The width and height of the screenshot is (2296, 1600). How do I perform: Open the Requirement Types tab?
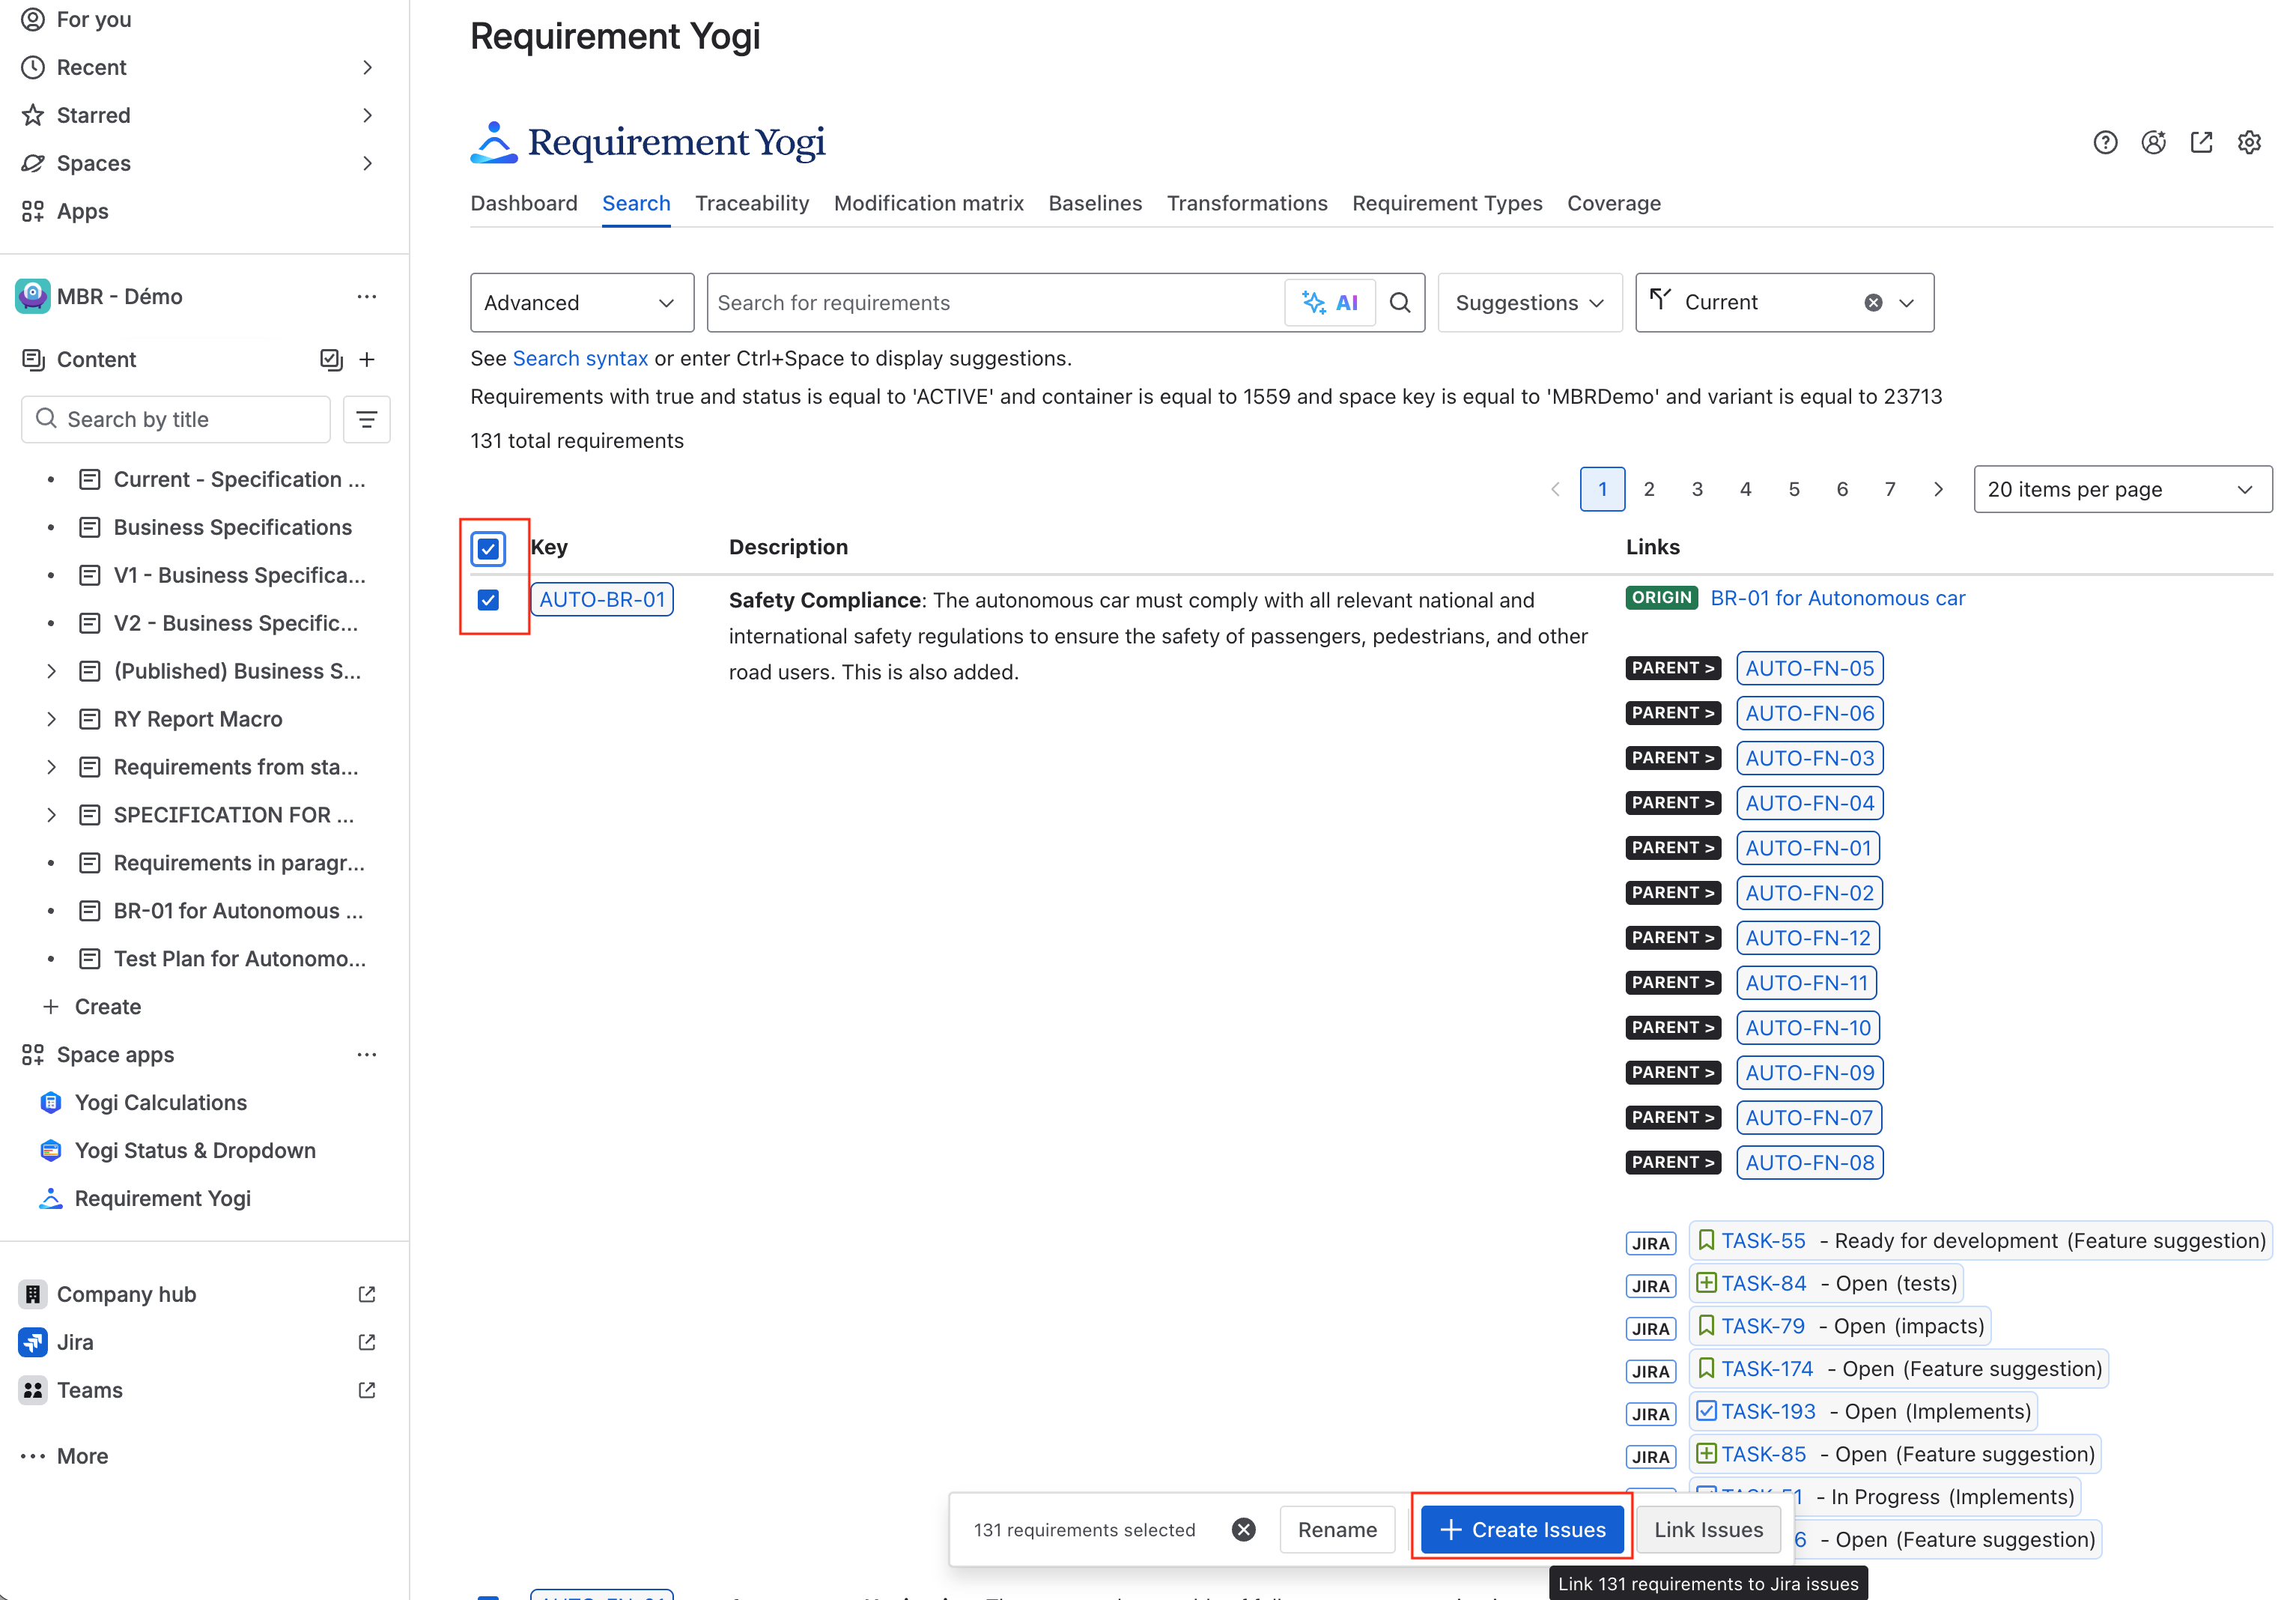[1447, 204]
